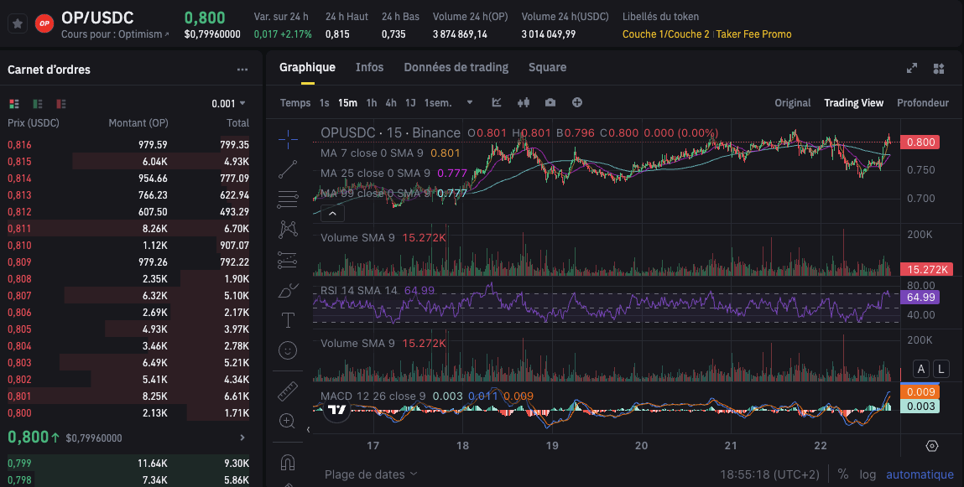Click the Couche 1/Couche 2 token label
964x487 pixels.
point(666,34)
